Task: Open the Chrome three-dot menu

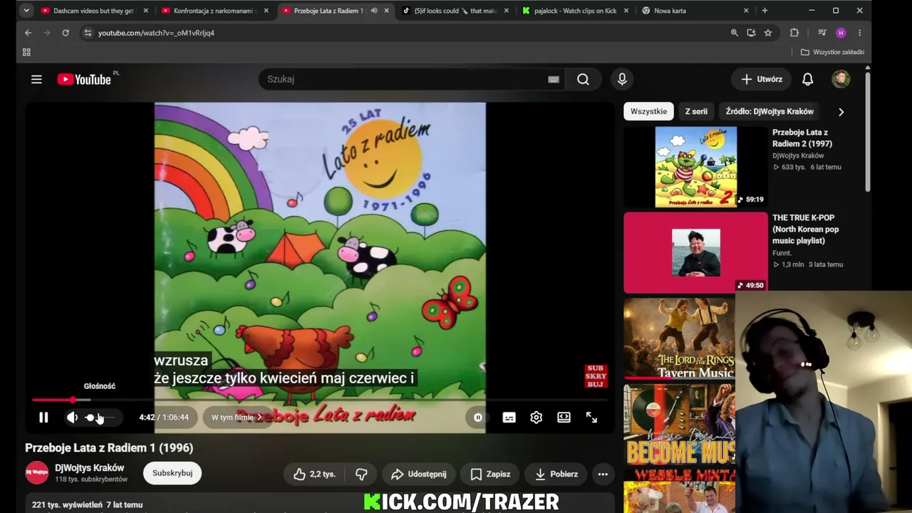Action: tap(859, 33)
